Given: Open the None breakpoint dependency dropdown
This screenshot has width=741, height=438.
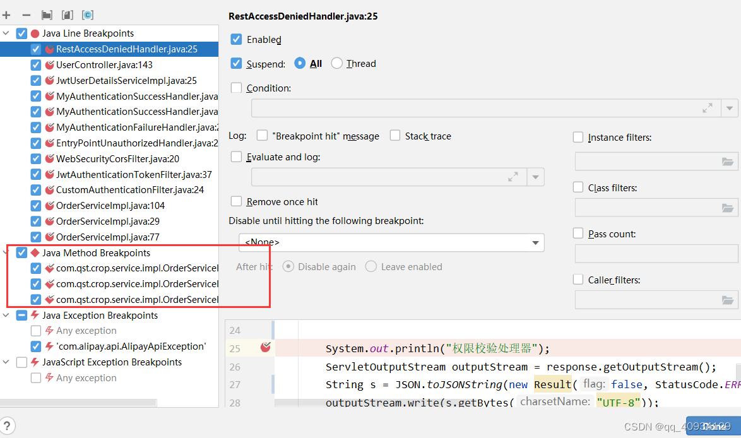Looking at the screenshot, I should pyautogui.click(x=536, y=242).
